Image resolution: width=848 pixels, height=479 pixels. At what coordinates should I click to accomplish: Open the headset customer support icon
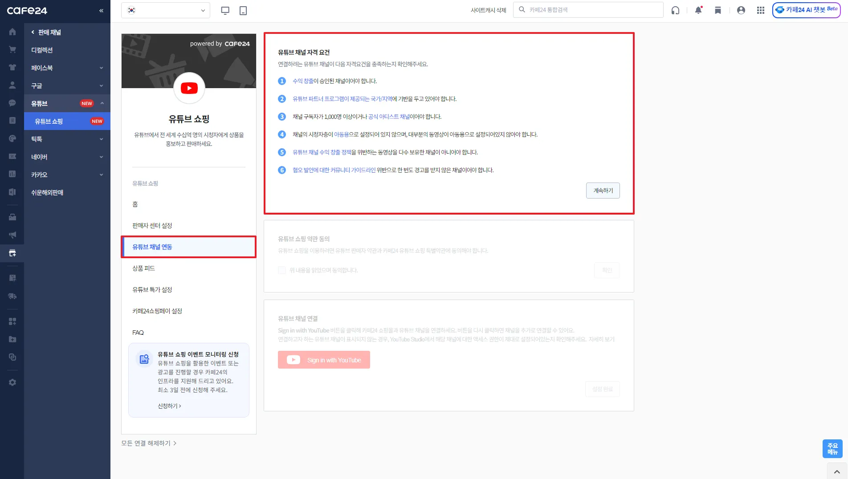pos(676,10)
